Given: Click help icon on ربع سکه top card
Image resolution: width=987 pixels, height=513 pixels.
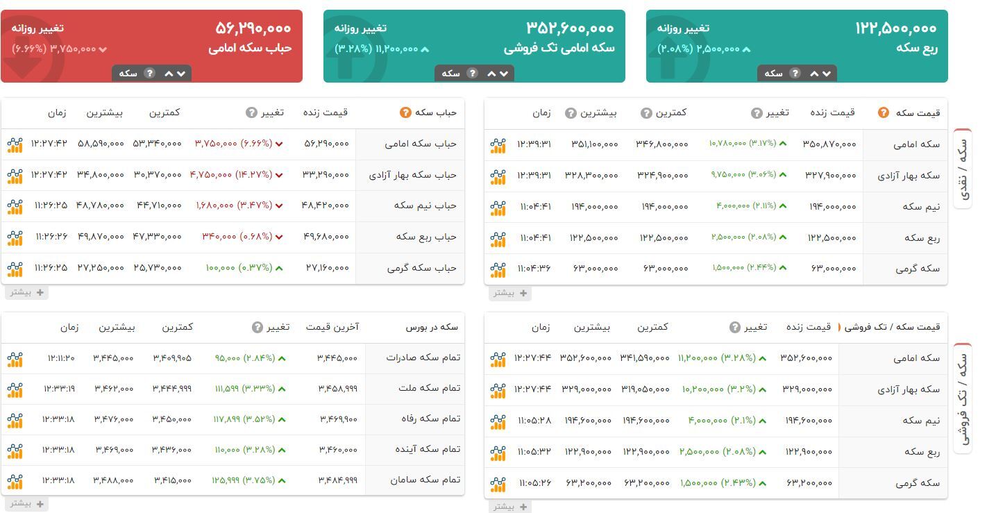Looking at the screenshot, I should click(795, 73).
